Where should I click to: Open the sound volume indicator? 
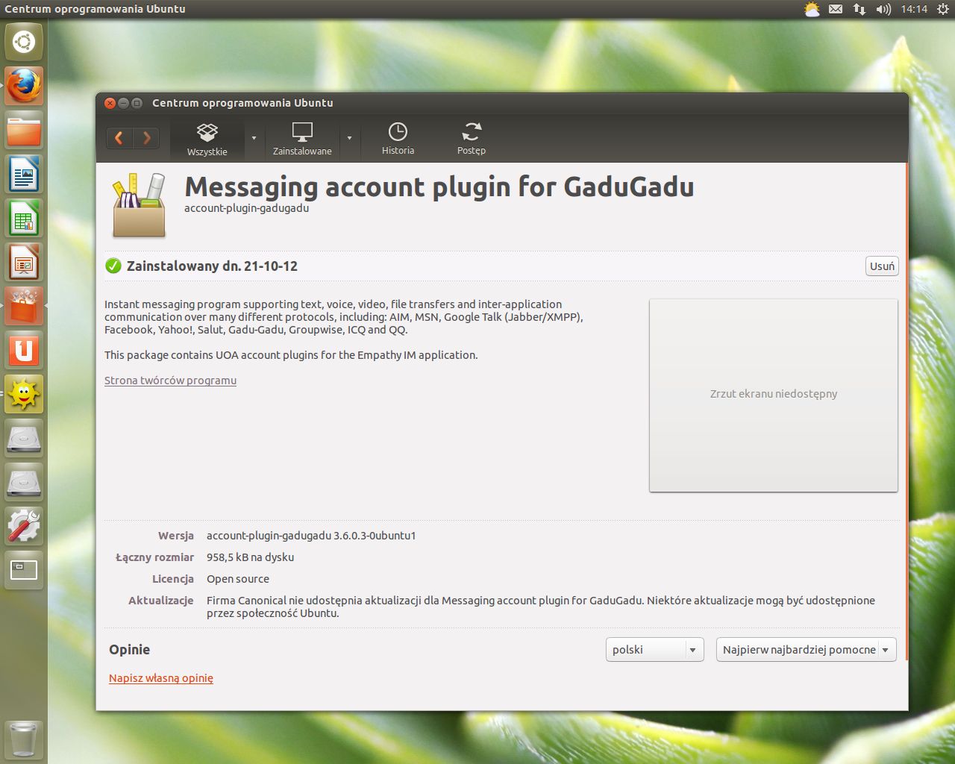[883, 9]
